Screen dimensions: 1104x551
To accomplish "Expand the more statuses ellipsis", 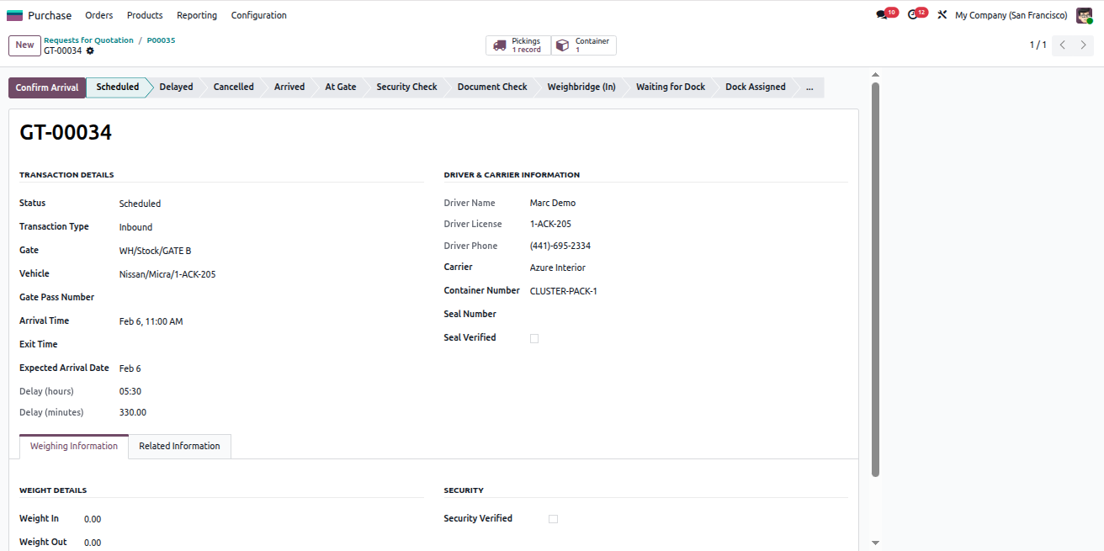I will click(809, 87).
